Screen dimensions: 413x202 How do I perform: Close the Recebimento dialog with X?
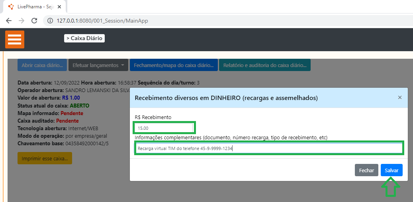(x=400, y=97)
